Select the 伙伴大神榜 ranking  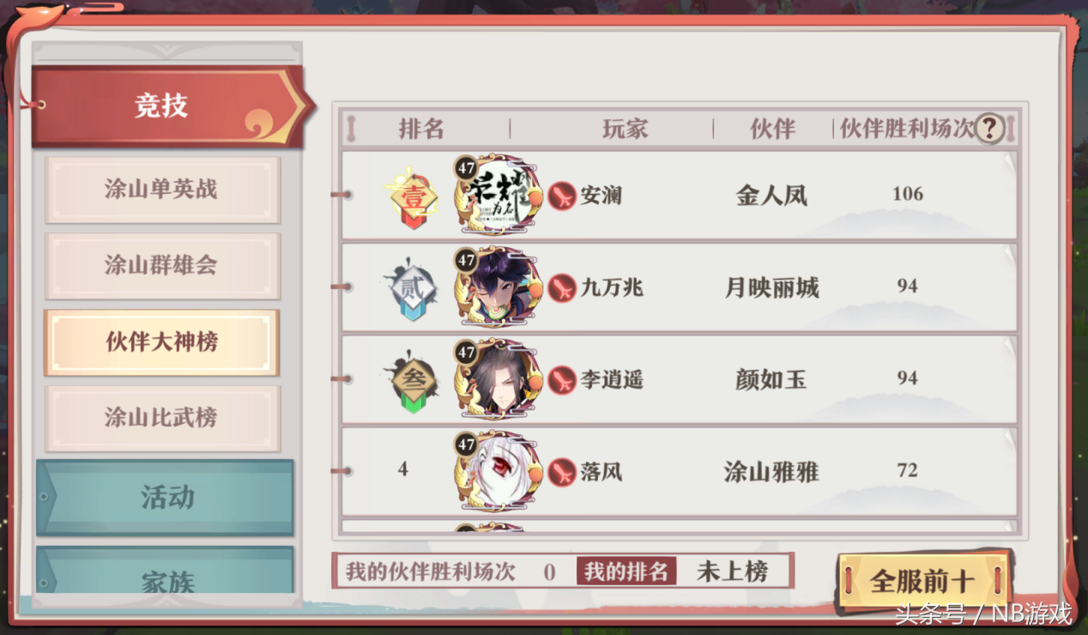pos(162,342)
